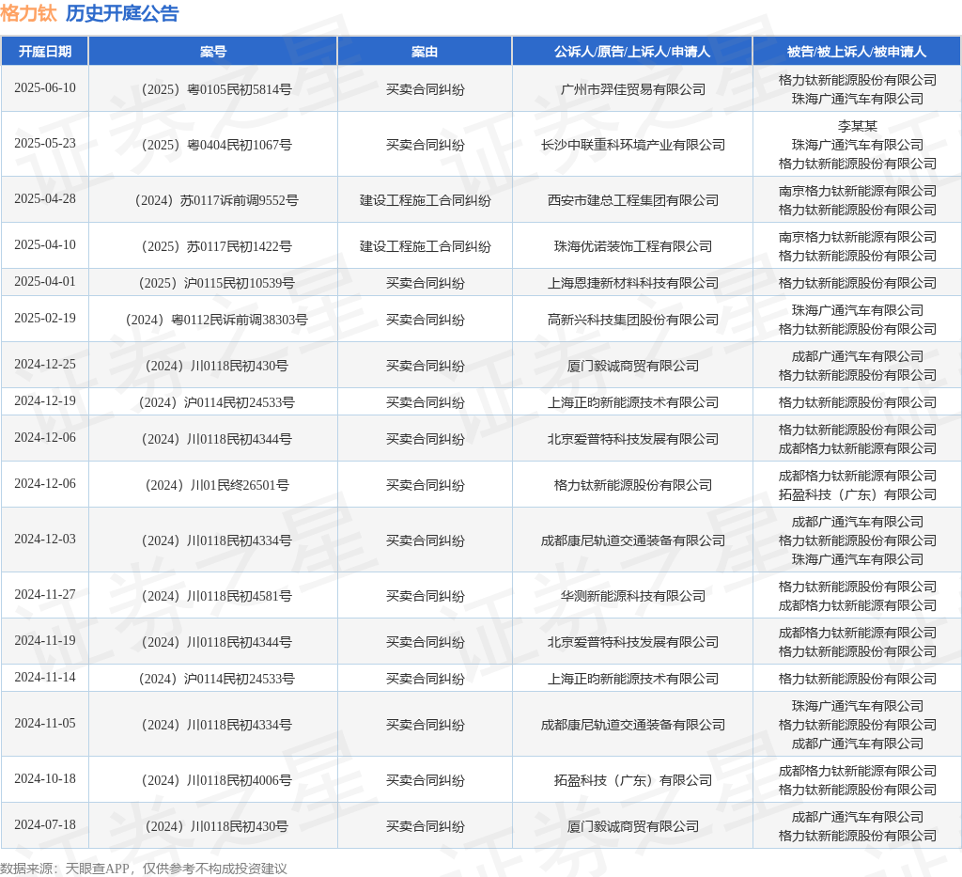
Task: Select the date 2025-02-19
Action: pyautogui.click(x=45, y=319)
